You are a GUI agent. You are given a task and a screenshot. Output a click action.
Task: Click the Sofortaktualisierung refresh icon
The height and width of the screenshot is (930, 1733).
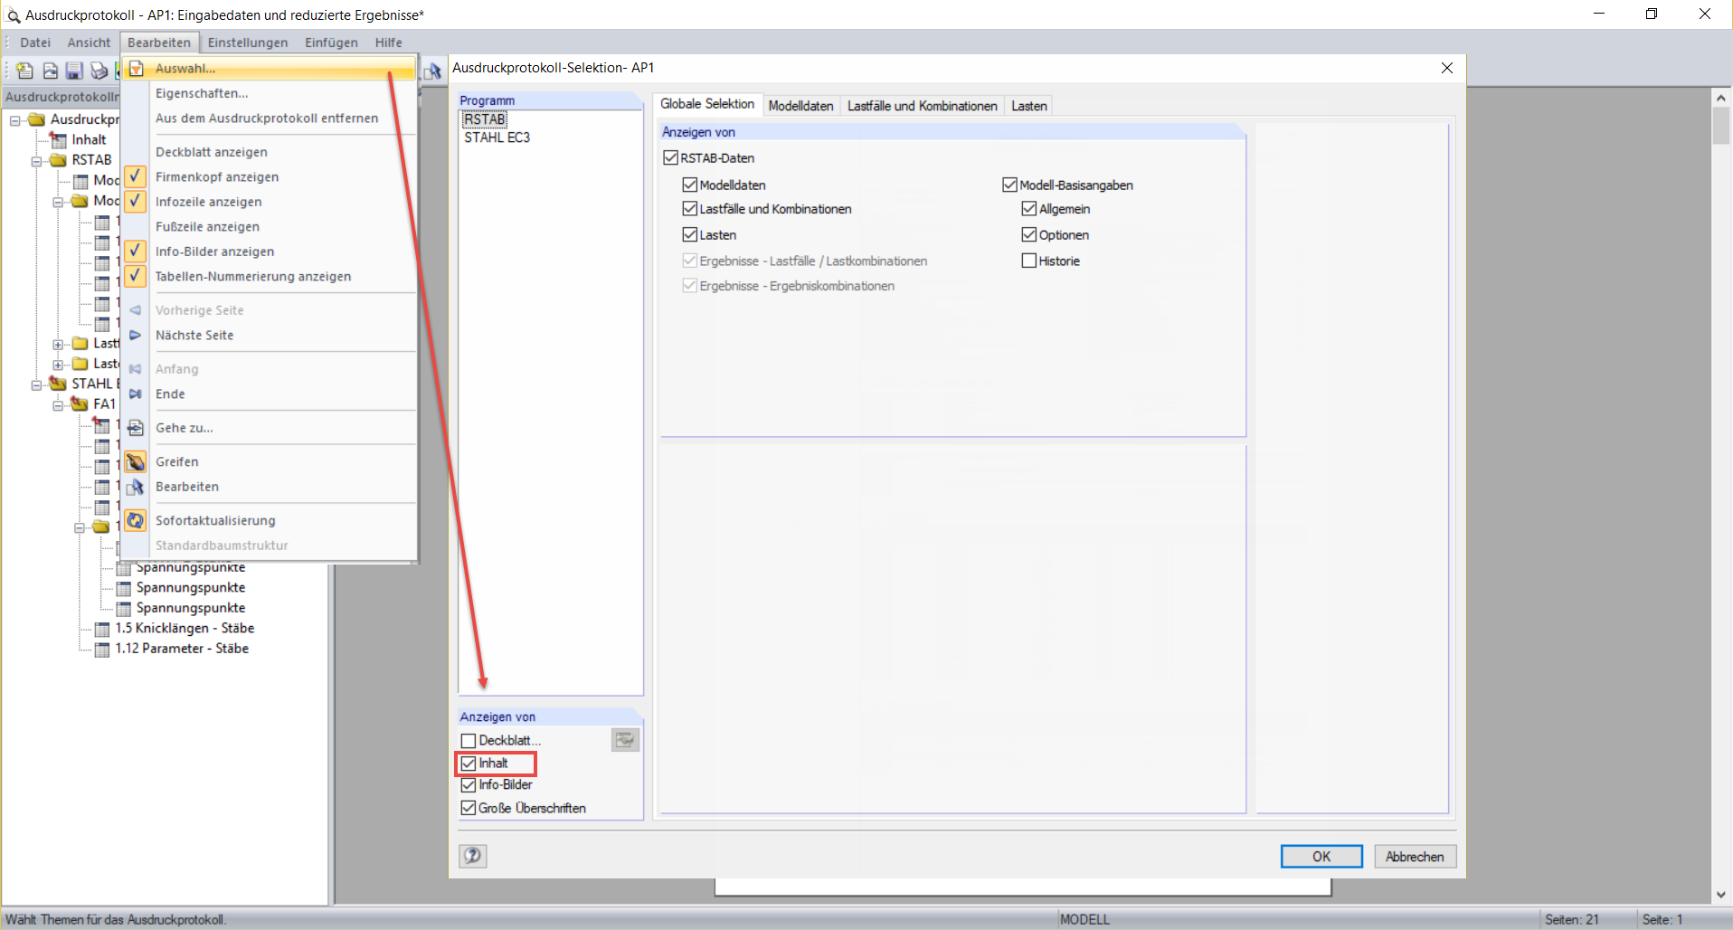point(136,520)
